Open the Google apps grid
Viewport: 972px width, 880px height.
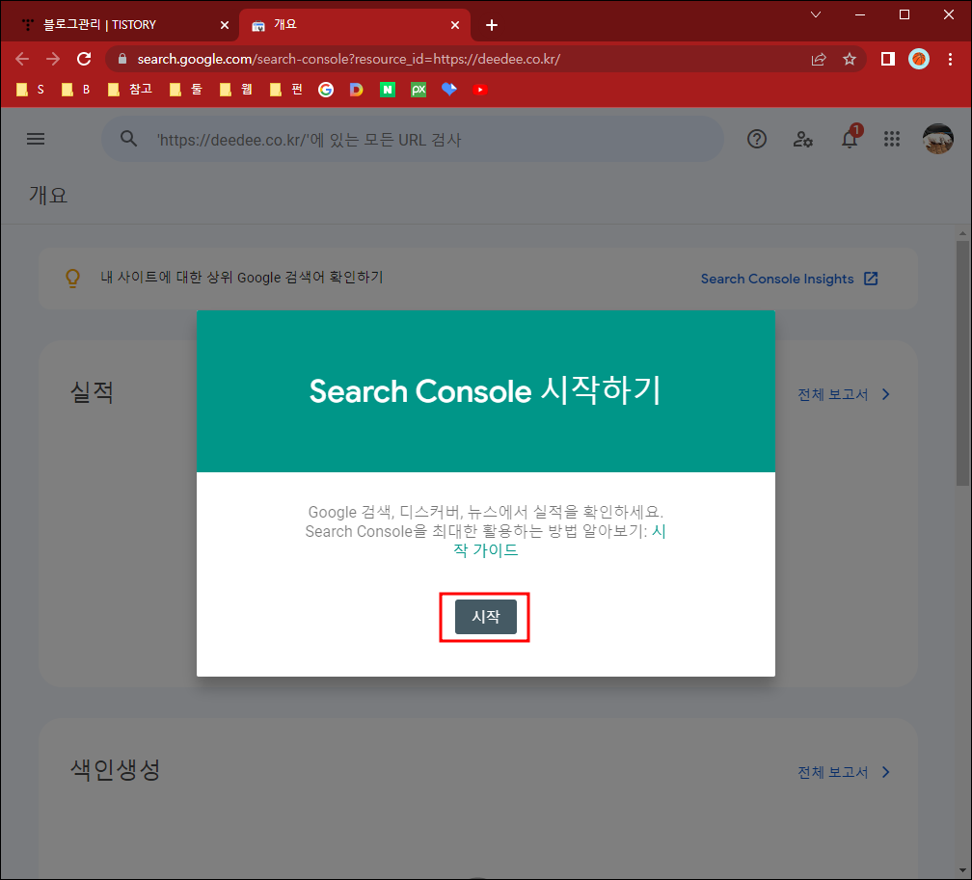click(892, 139)
